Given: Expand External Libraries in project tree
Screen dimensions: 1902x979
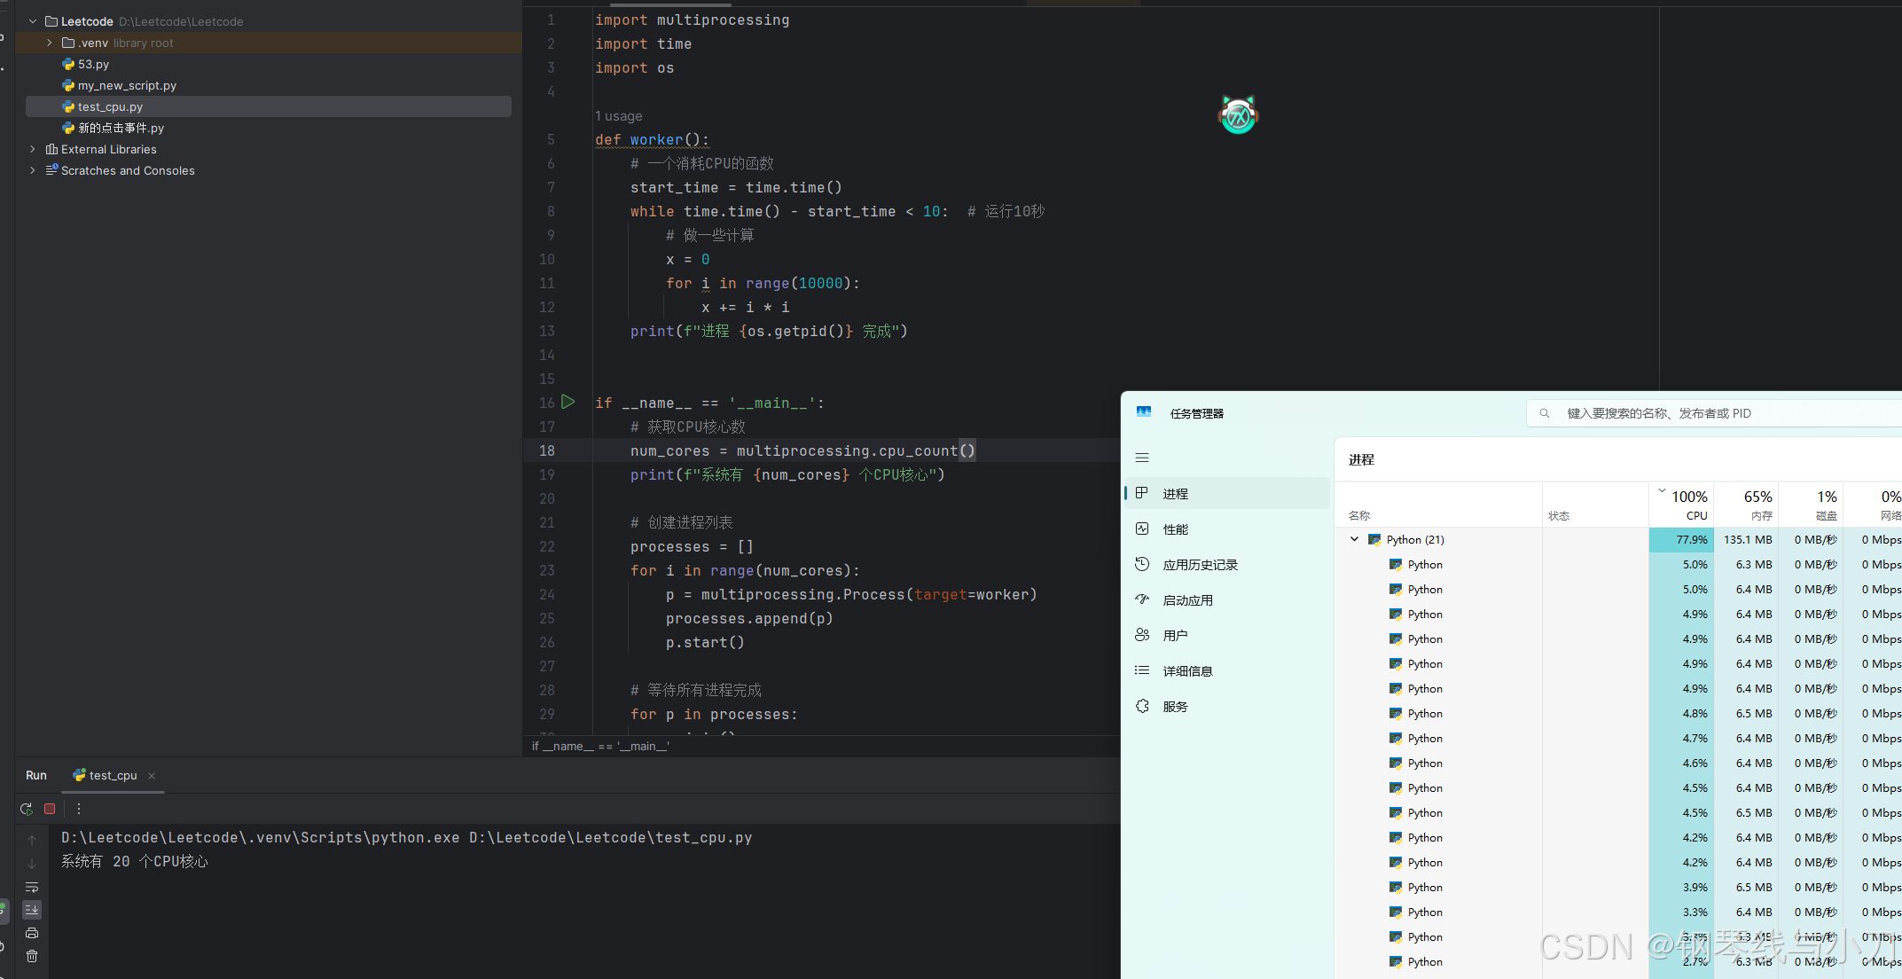Looking at the screenshot, I should click(33, 149).
